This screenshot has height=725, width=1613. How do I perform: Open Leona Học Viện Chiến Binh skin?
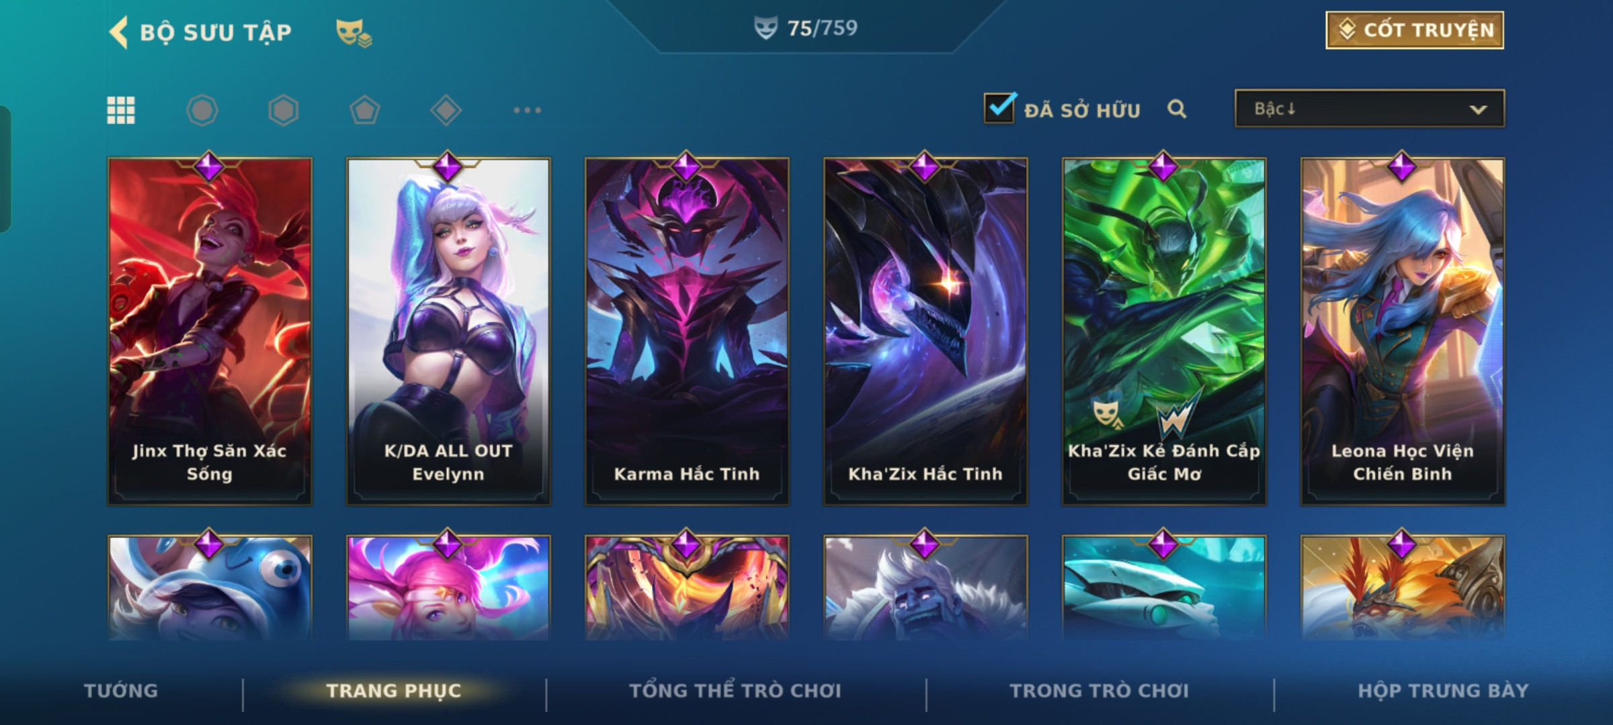[x=1403, y=331]
